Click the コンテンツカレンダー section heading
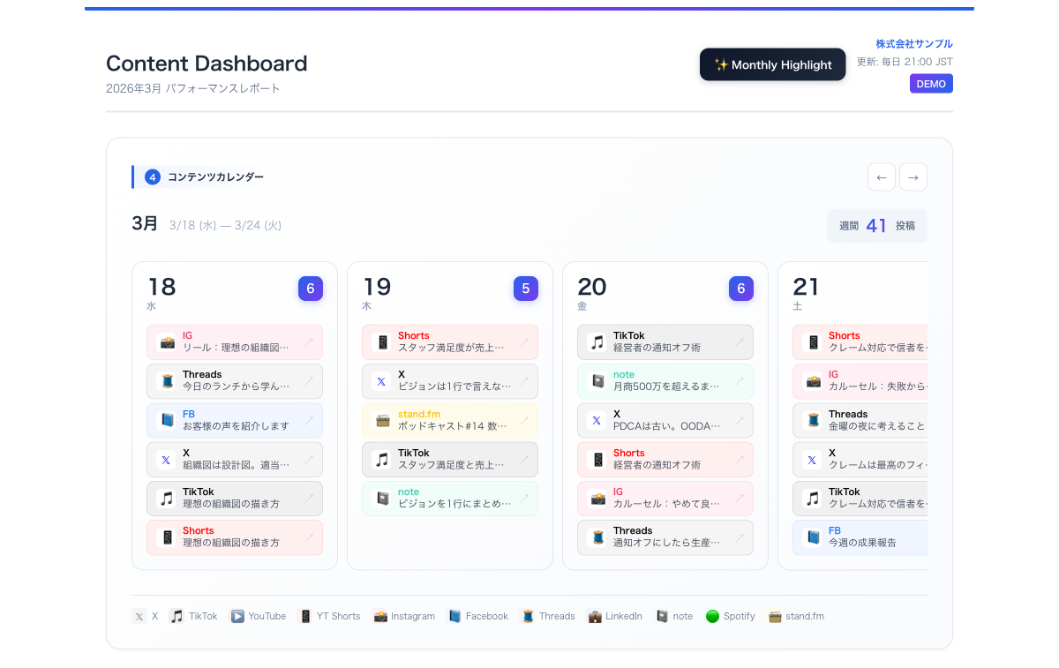 [x=215, y=177]
